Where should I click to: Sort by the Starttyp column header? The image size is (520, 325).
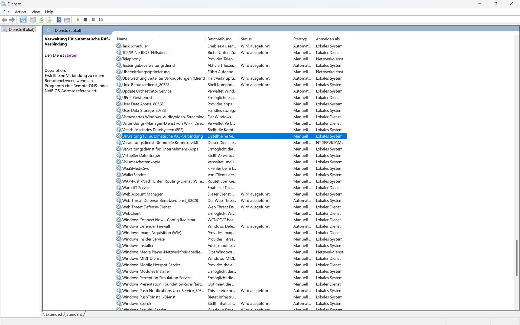coord(300,39)
